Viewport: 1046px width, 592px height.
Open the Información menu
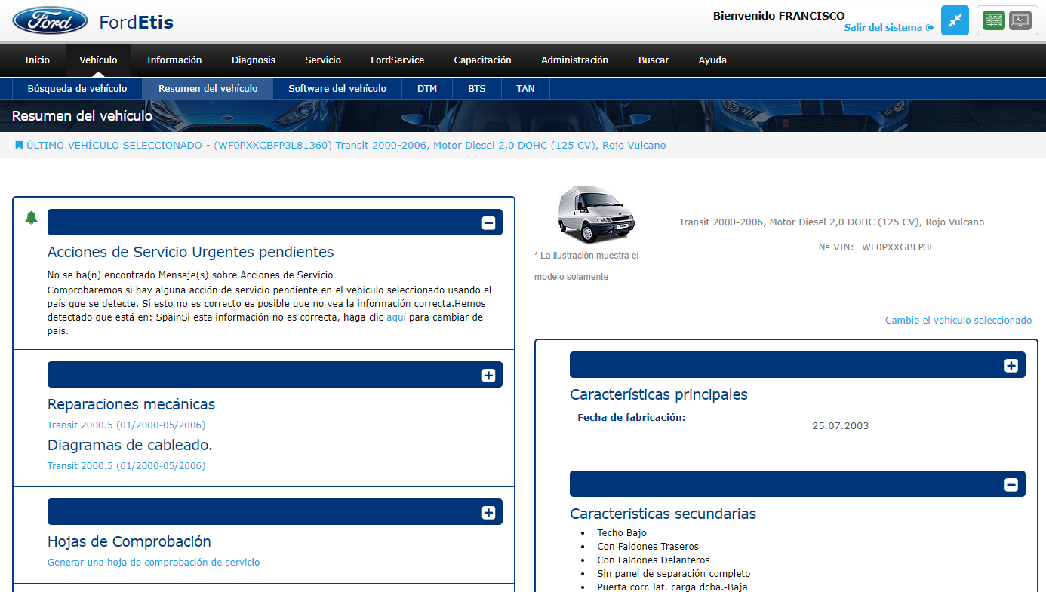(x=174, y=60)
